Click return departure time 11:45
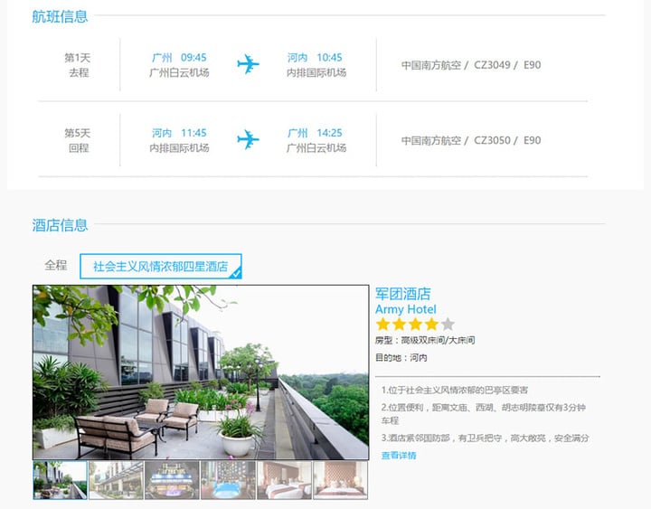651x509 pixels. [x=193, y=133]
